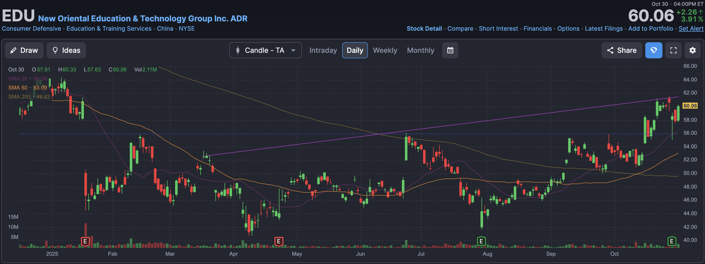The height and width of the screenshot is (264, 705).
Task: Click the C 60.06 close value in the OHLC row
Action: pos(117,70)
